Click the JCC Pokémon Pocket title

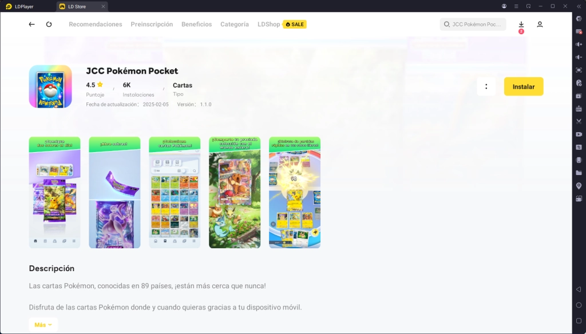[132, 71]
